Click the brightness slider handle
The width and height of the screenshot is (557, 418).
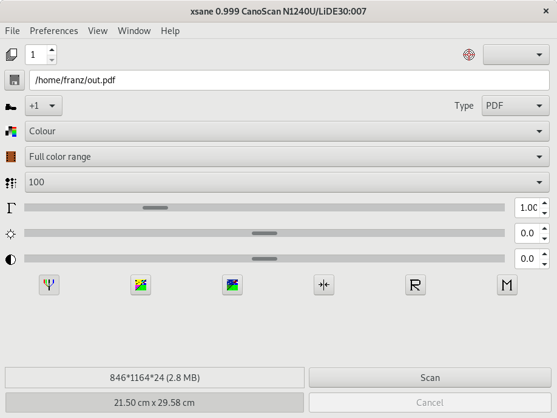pyautogui.click(x=265, y=233)
